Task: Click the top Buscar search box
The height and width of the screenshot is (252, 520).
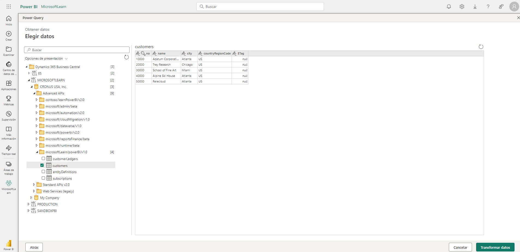Action: coord(260,7)
